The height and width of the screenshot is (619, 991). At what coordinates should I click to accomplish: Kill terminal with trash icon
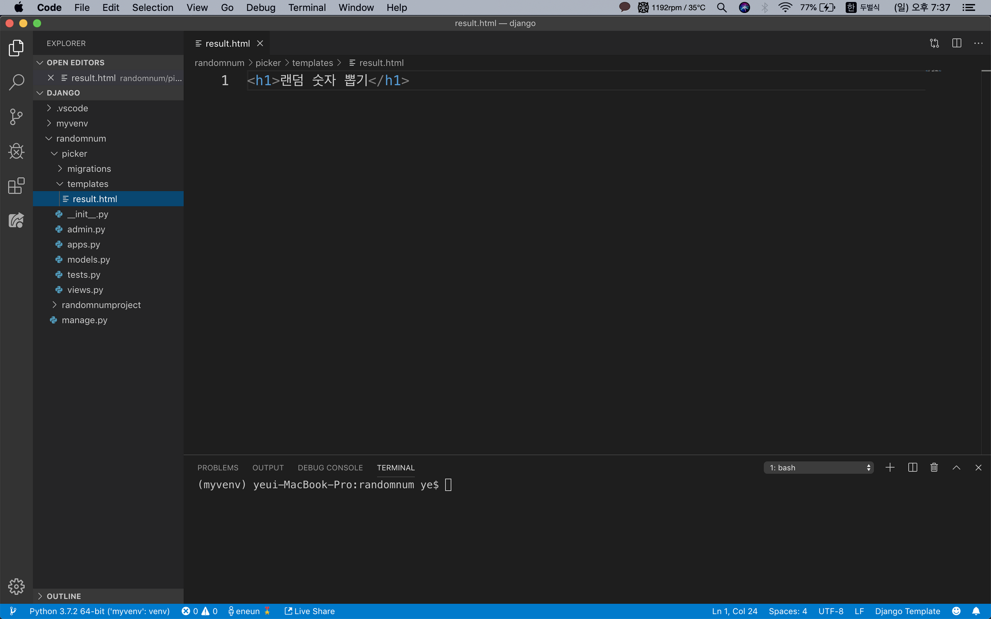pyautogui.click(x=934, y=467)
